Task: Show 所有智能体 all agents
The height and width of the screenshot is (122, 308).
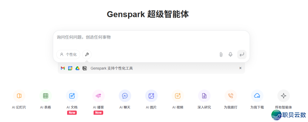Action: coord(283,96)
